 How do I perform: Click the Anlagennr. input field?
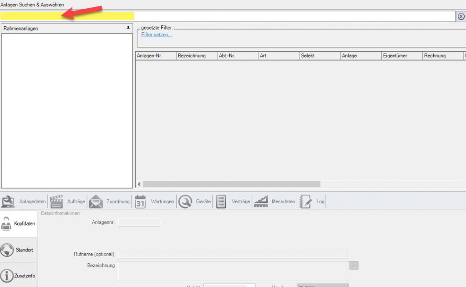point(139,222)
